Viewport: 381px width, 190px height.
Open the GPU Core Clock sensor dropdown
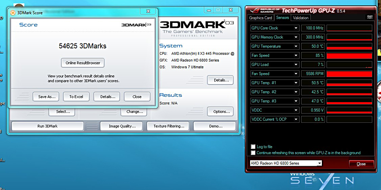pyautogui.click(x=296, y=28)
